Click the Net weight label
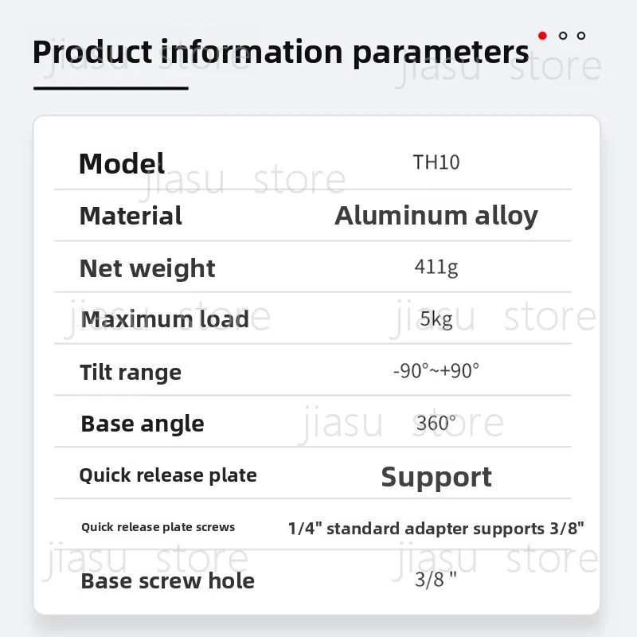637x637 pixels. pyautogui.click(x=147, y=269)
